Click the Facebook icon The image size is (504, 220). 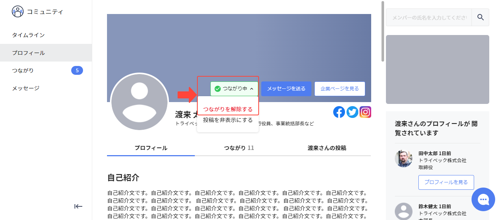coord(339,112)
